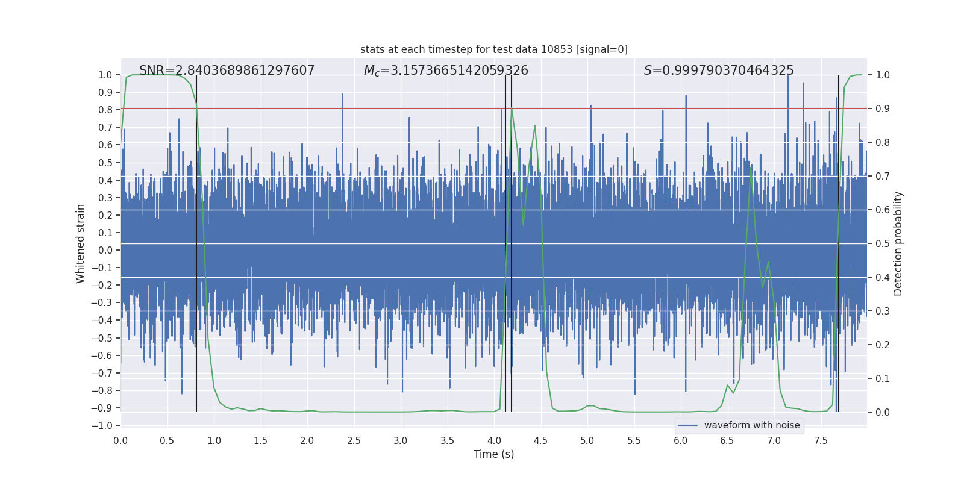Click the black vertical marker near 0.8 seconds
The width and height of the screenshot is (964, 482).
(196, 243)
